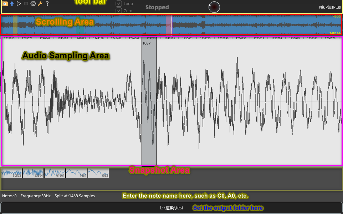Viewport: 343px width, 214px height.
Task: Uncheck the Loop checkbox
Action: click(x=119, y=4)
